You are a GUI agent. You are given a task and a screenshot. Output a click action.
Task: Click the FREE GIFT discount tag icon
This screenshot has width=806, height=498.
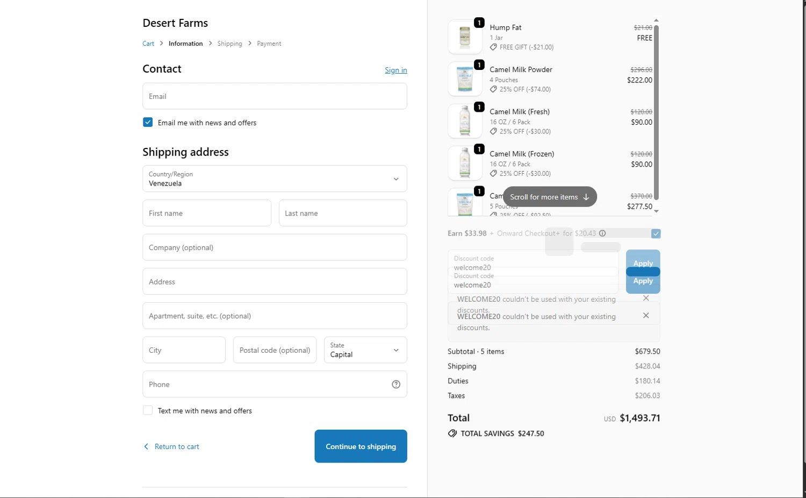coord(493,47)
